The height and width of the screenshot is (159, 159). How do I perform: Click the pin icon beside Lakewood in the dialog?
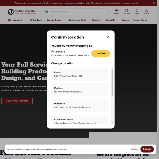click(52, 52)
